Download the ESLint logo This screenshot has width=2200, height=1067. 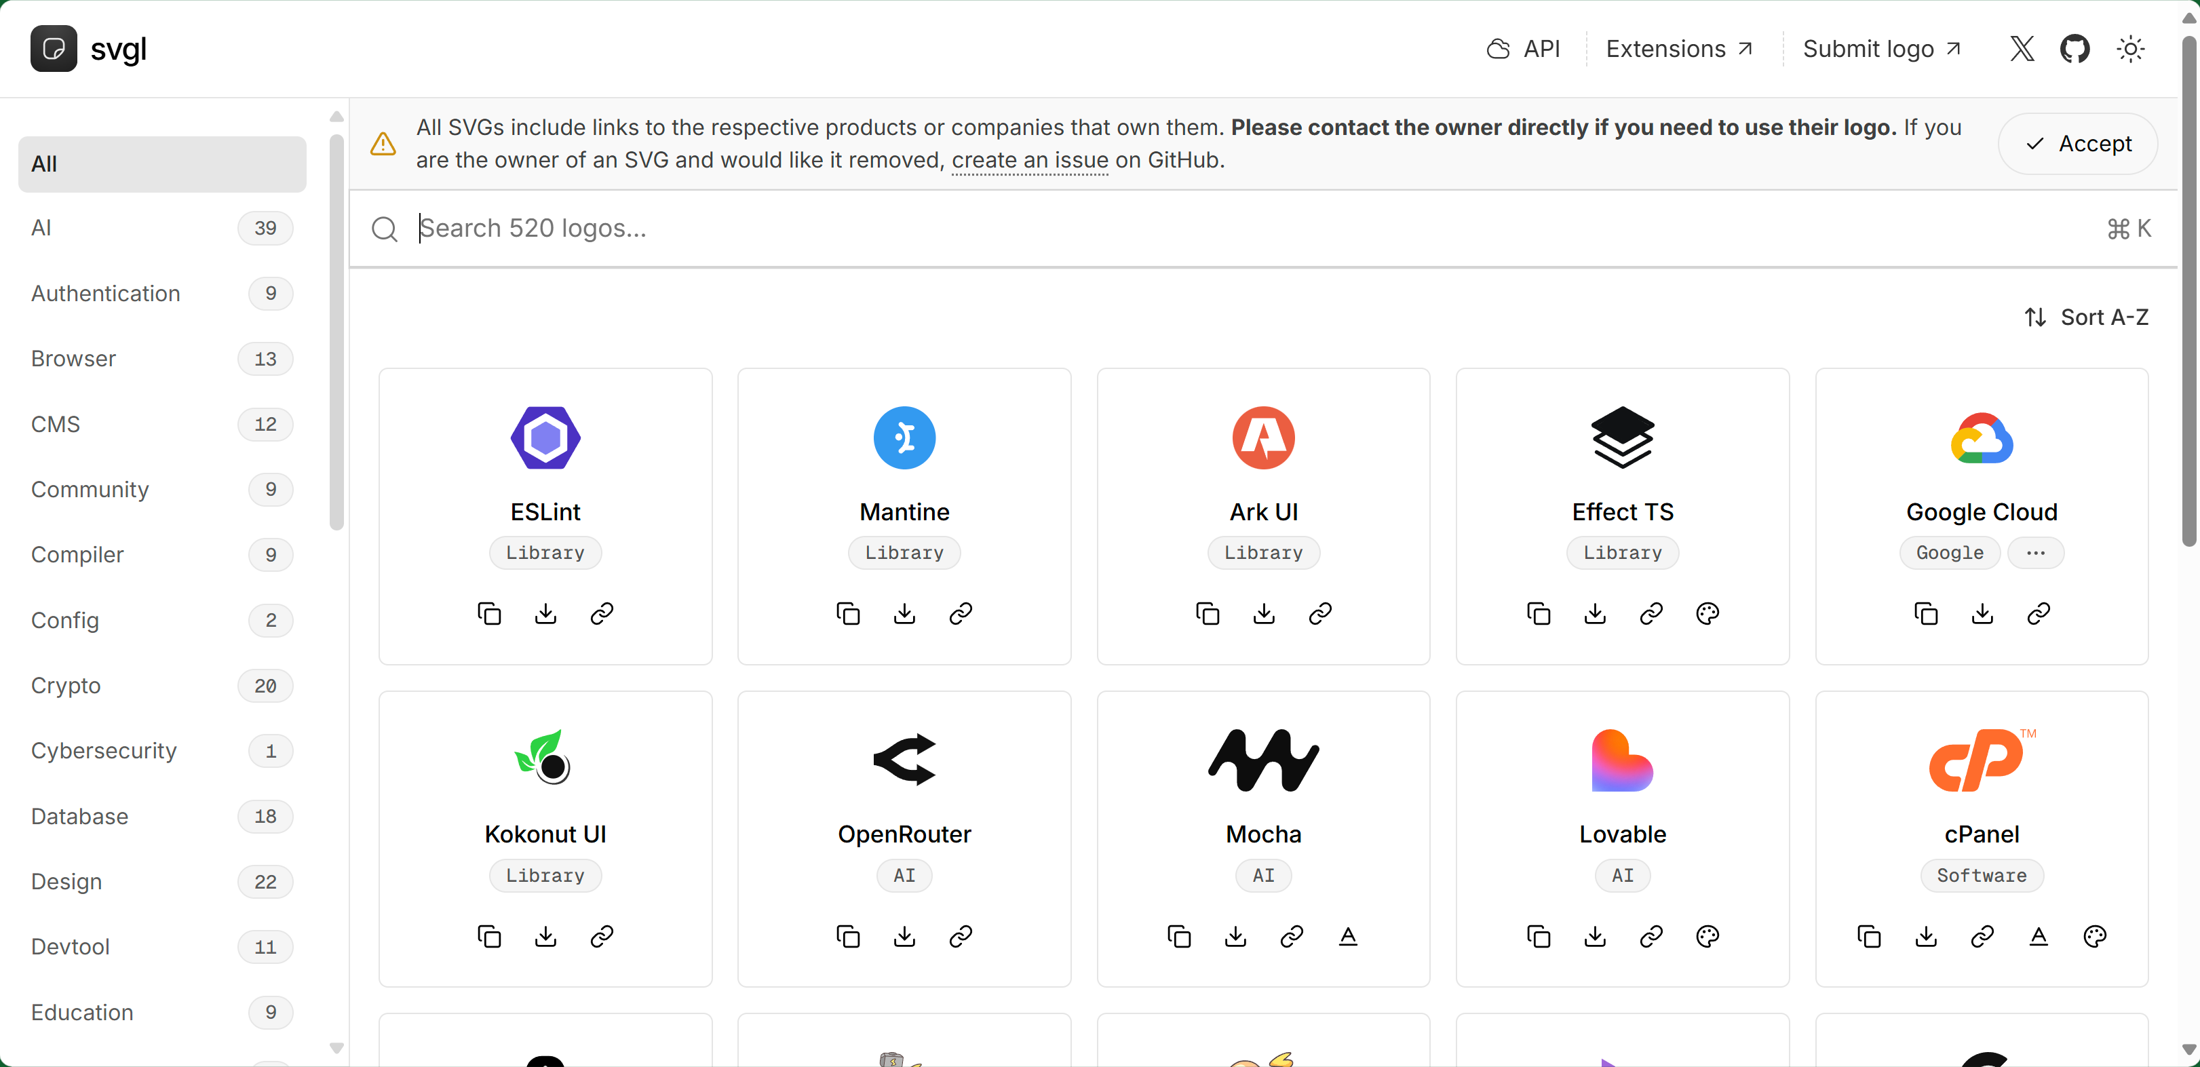pyautogui.click(x=545, y=613)
